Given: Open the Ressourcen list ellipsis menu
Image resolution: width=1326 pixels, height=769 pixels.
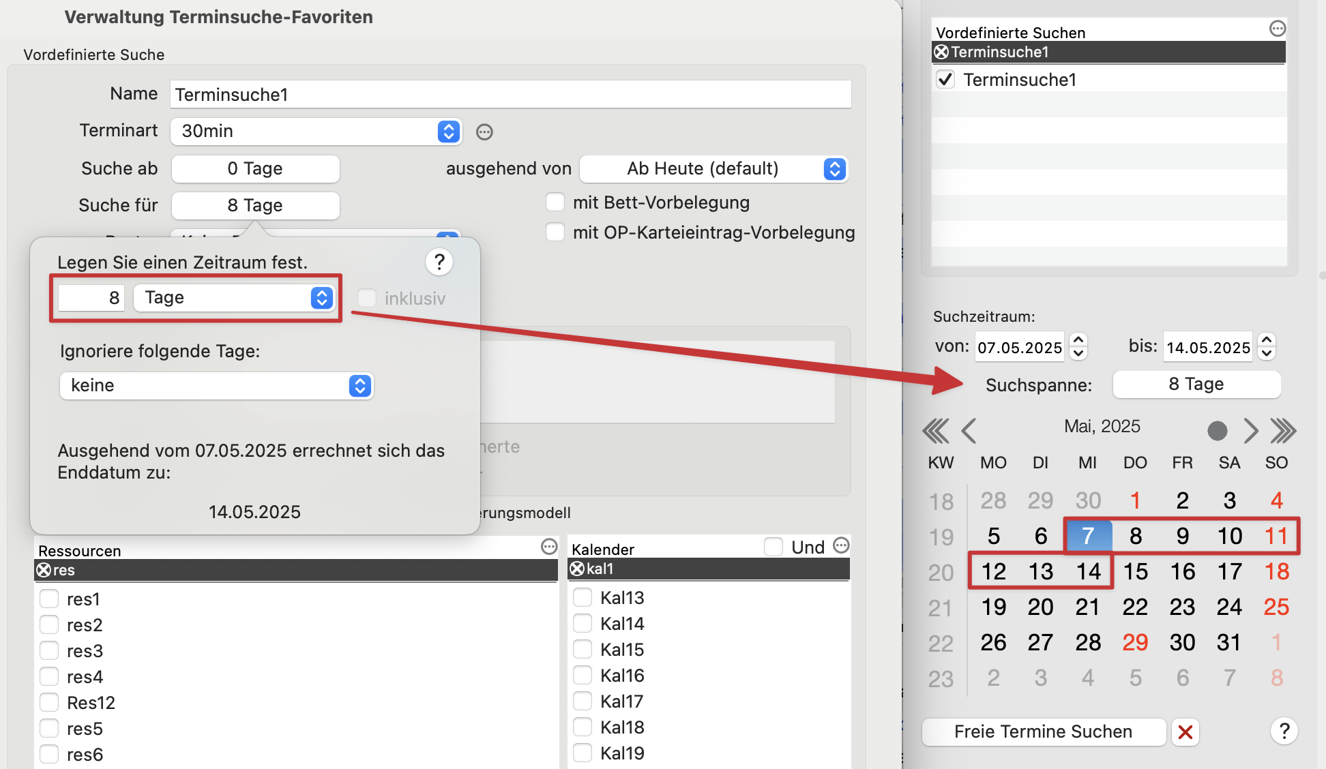Looking at the screenshot, I should click(549, 547).
